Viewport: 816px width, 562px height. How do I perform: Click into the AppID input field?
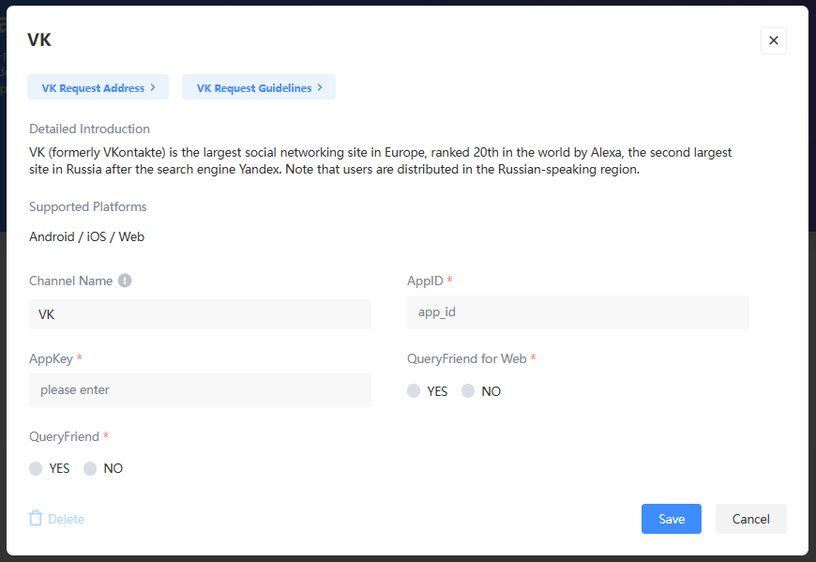pyautogui.click(x=578, y=311)
